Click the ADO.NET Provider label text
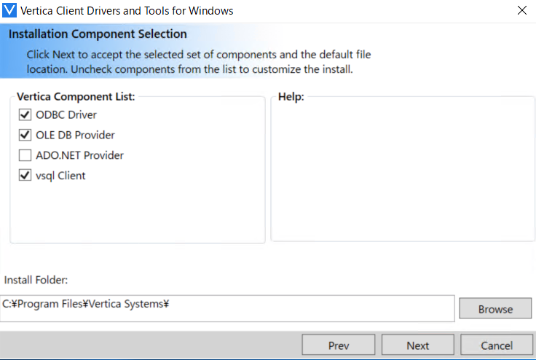Image resolution: width=536 pixels, height=360 pixels. (79, 155)
